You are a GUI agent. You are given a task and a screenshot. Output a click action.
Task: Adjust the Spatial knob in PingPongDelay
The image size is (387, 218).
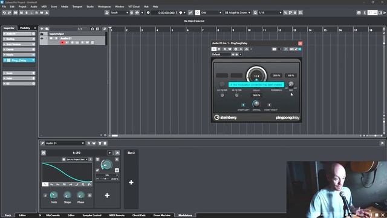pos(256,104)
